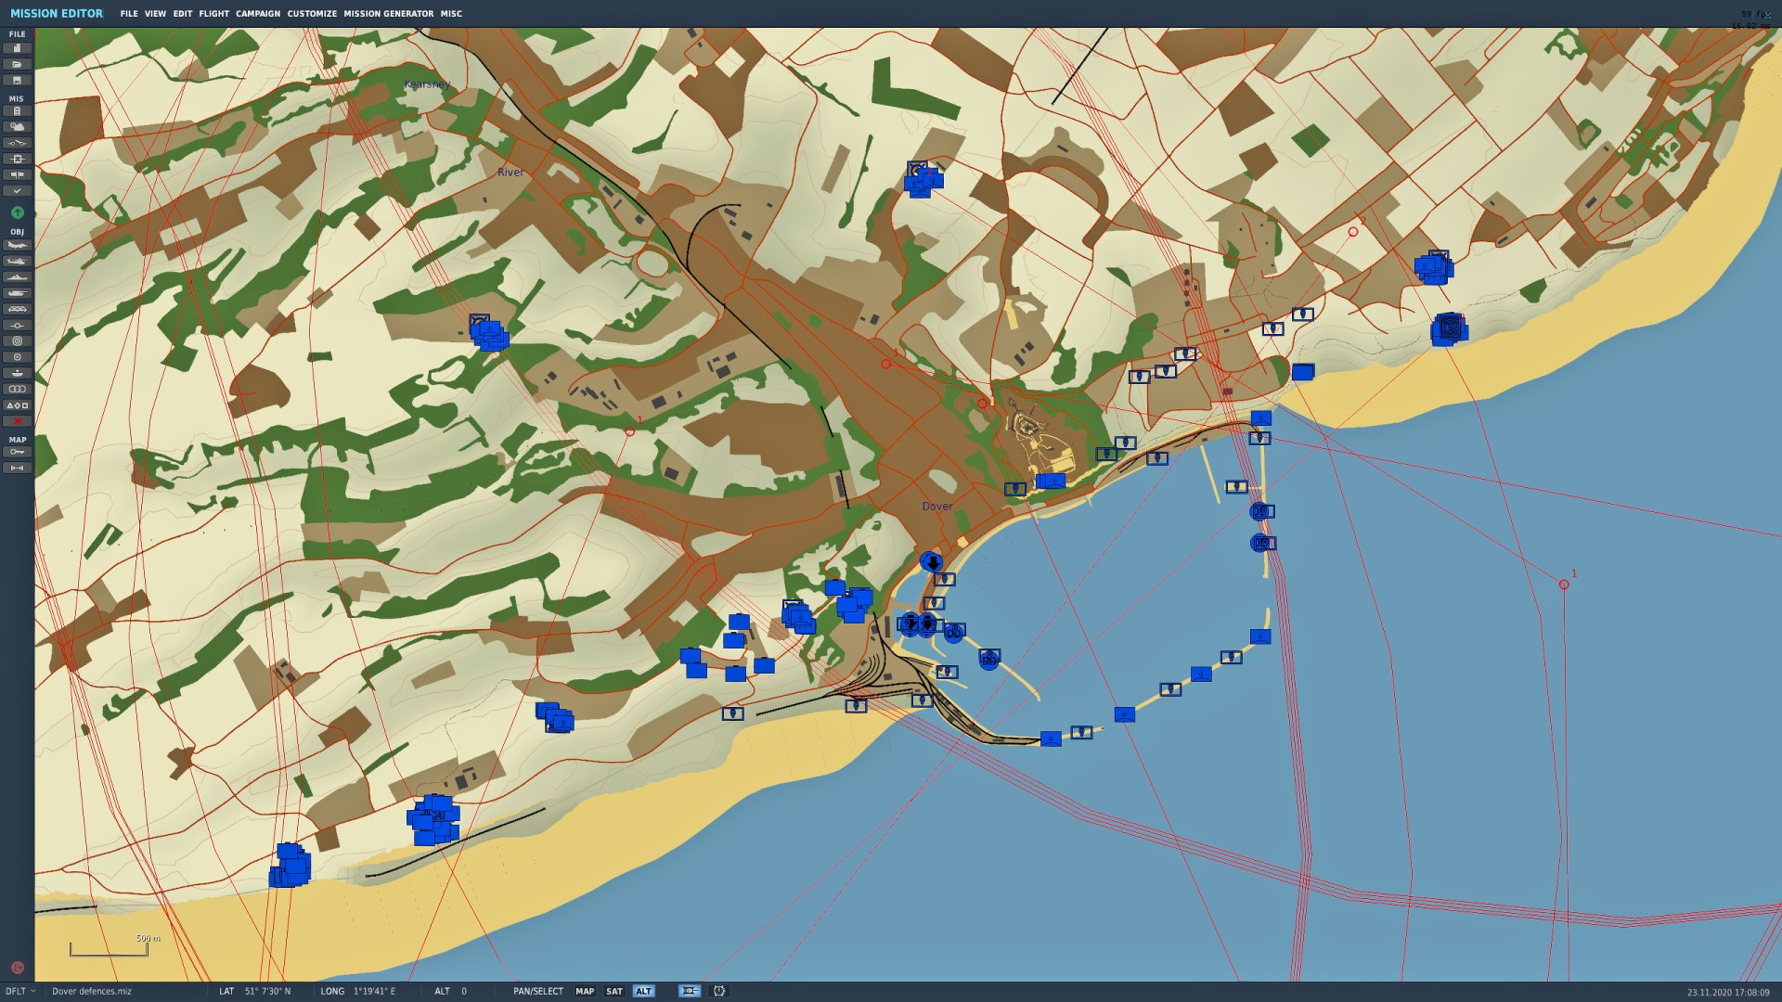Screen dimensions: 1782x1002
Task: Open the CUSTOMIZE menu
Action: click(313, 14)
